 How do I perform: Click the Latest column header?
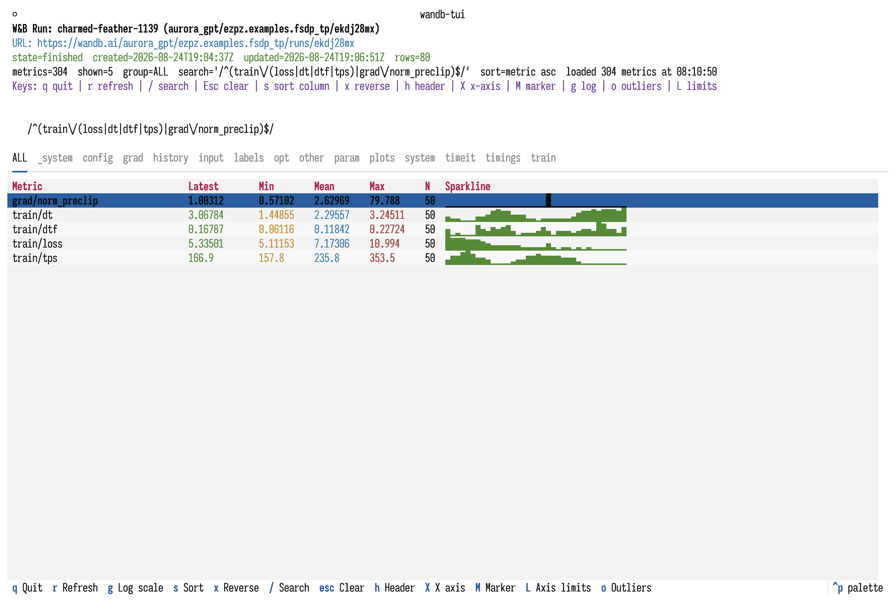pos(203,186)
